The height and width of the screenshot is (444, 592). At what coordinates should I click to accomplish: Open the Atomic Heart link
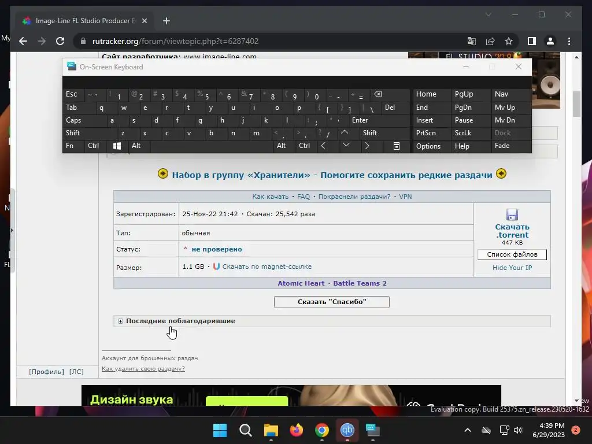click(x=301, y=283)
